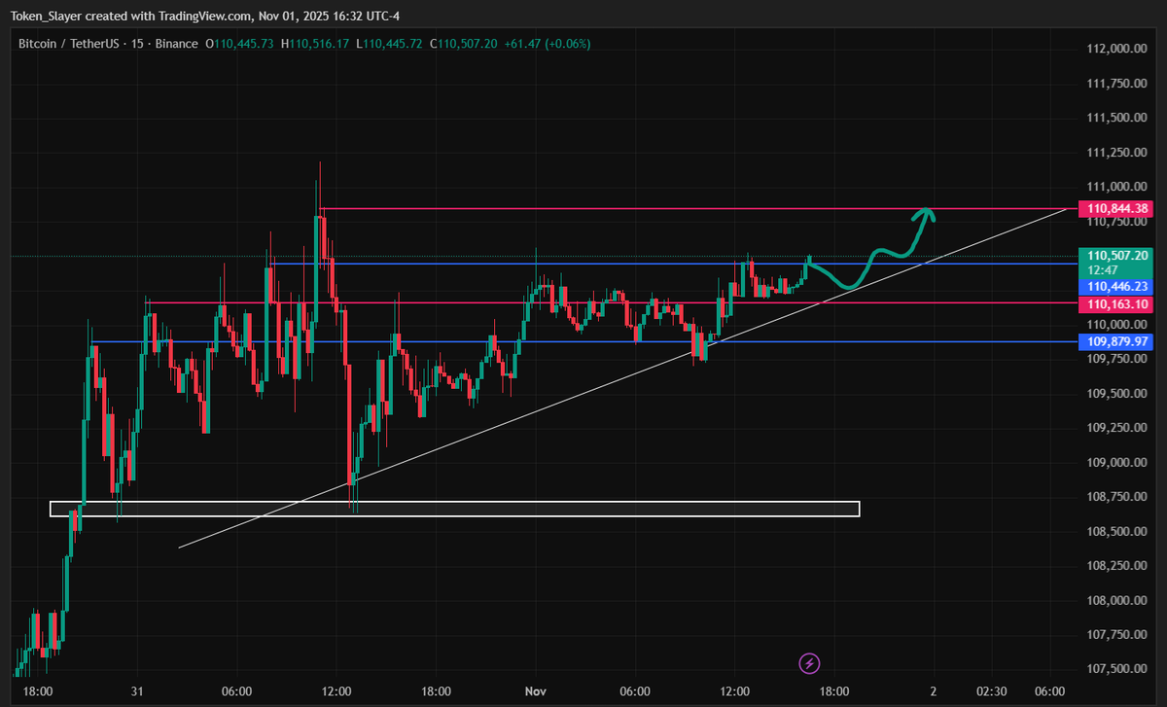Viewport: 1167px width, 707px height.
Task: Select the open value O110,445.73
Action: (x=241, y=44)
